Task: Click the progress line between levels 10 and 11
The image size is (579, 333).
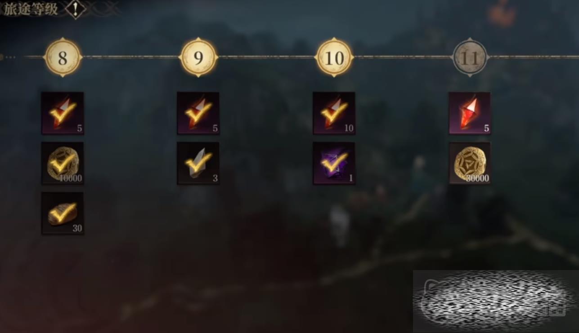Action: point(403,57)
